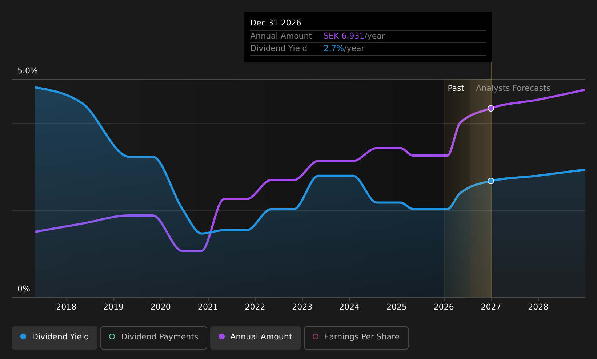Viewport: 597px width, 359px height.
Task: Click the 2021 x-axis label
Action: (208, 307)
